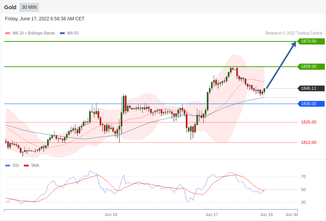Click the 1825.00 red support value
Image resolution: width=326 pixels, height=221 pixels.
coord(309,122)
